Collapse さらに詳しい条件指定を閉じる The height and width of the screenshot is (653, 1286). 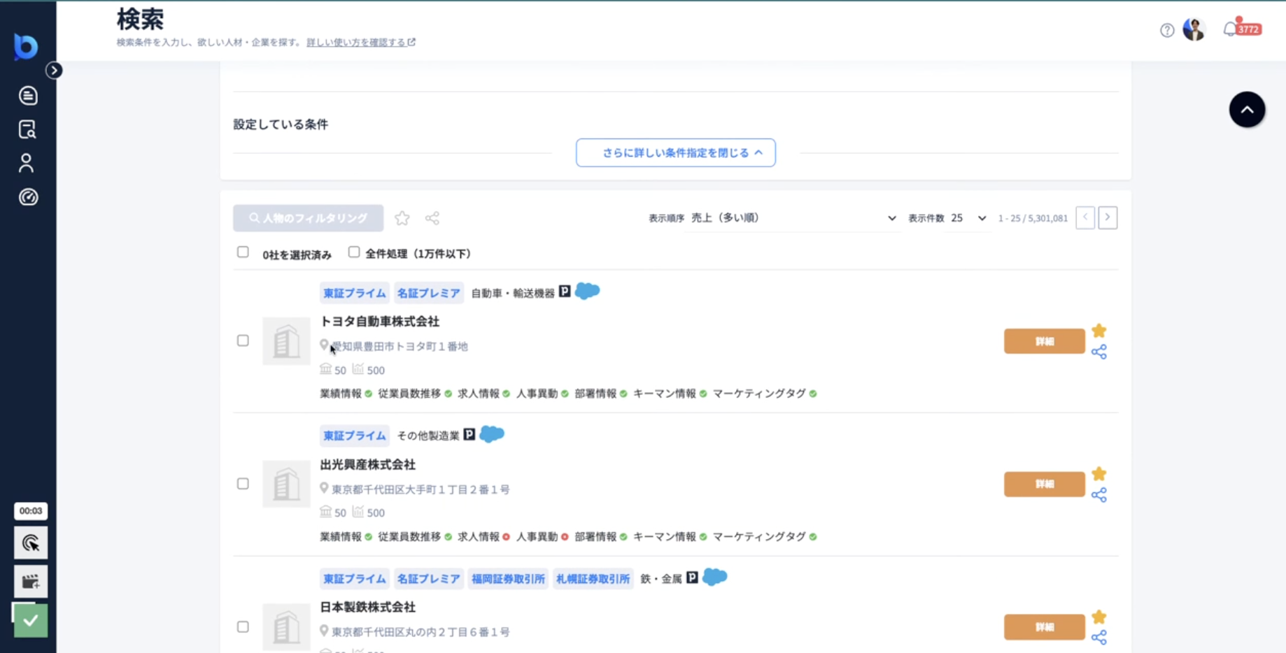(676, 152)
